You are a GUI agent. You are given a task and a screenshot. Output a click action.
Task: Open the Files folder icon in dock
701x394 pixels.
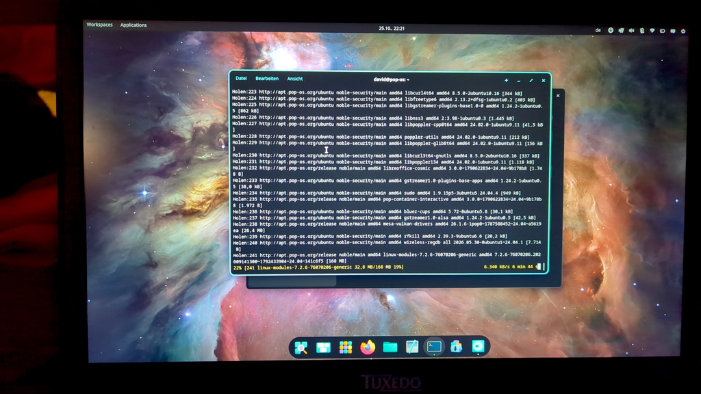pos(390,347)
